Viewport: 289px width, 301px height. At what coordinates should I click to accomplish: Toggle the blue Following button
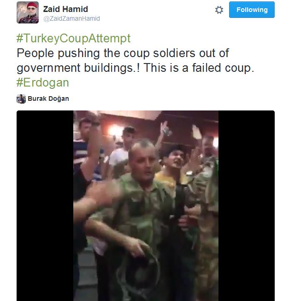pos(252,10)
